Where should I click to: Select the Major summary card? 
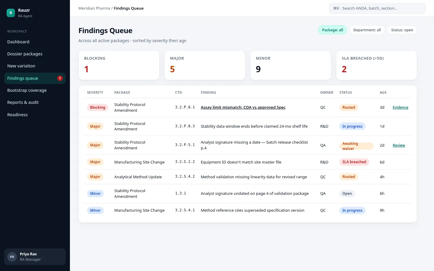(x=205, y=65)
